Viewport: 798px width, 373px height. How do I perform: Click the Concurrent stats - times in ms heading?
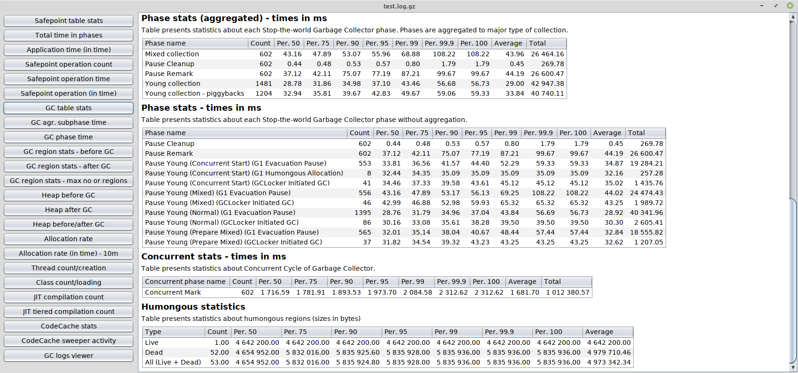pyautogui.click(x=214, y=257)
